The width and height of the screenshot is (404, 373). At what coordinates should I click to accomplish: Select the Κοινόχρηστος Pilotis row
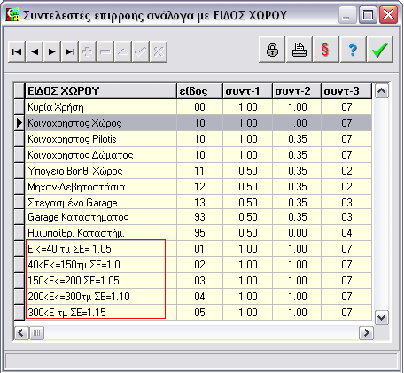coord(193,139)
